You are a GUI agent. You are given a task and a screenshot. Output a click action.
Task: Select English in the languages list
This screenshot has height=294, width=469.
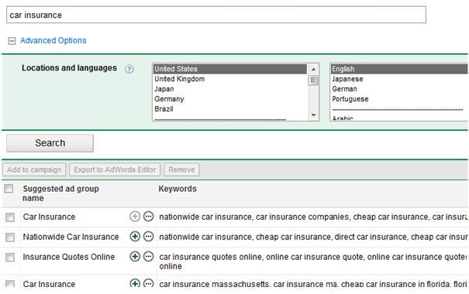coord(399,69)
